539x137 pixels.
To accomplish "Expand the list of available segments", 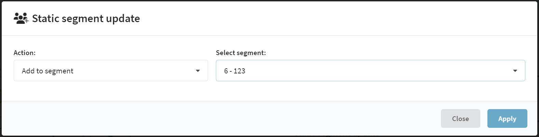I will tap(370, 71).
